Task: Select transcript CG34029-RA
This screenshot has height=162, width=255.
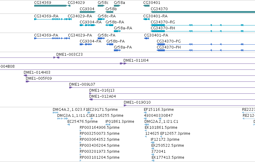Action: point(70,19)
